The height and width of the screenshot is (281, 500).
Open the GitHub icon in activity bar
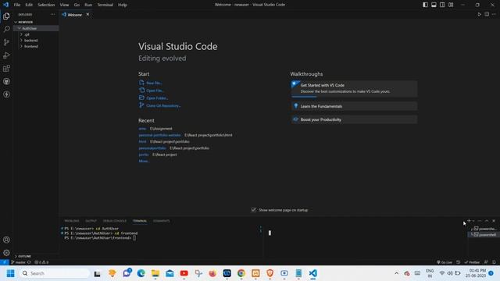(6, 81)
